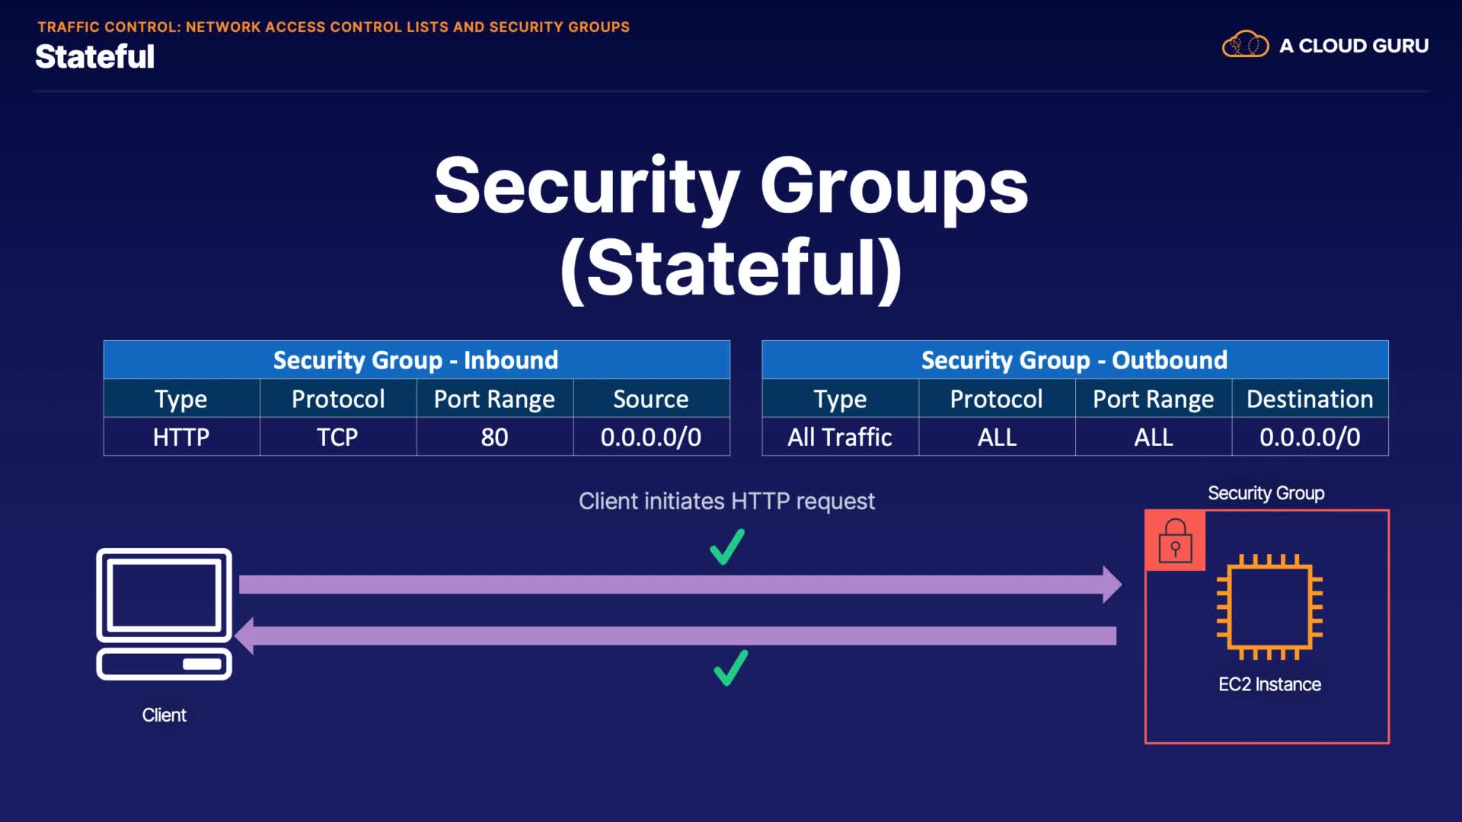
Task: Click the port range 80 cell
Action: (x=494, y=437)
